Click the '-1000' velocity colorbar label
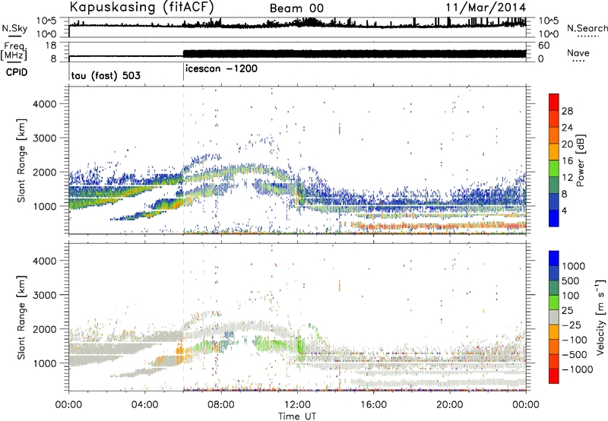 coord(577,369)
